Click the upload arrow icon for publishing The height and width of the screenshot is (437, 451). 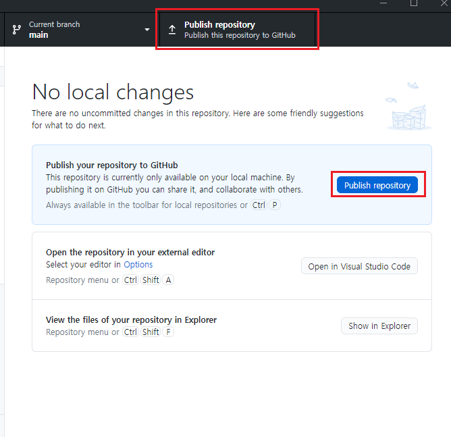[x=172, y=30]
